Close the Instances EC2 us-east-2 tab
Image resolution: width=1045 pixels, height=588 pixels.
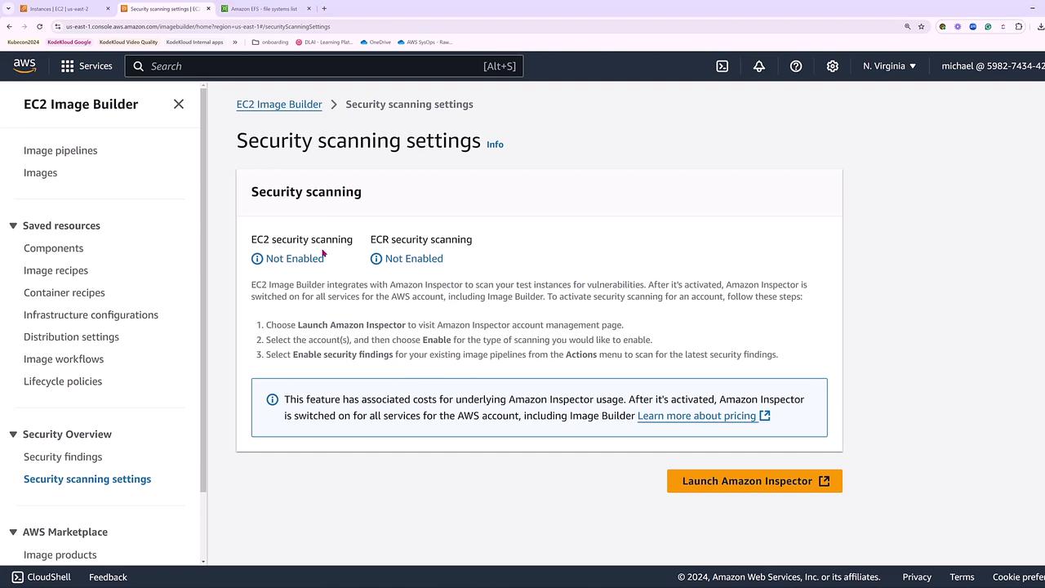click(108, 9)
